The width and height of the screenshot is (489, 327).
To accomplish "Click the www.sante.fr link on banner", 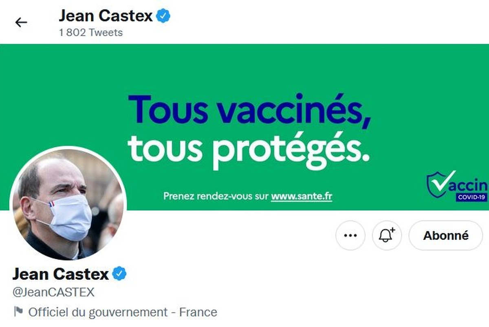I will [x=302, y=196].
